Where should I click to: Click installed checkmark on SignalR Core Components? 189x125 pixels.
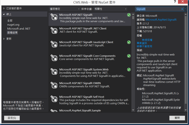point(129,56)
